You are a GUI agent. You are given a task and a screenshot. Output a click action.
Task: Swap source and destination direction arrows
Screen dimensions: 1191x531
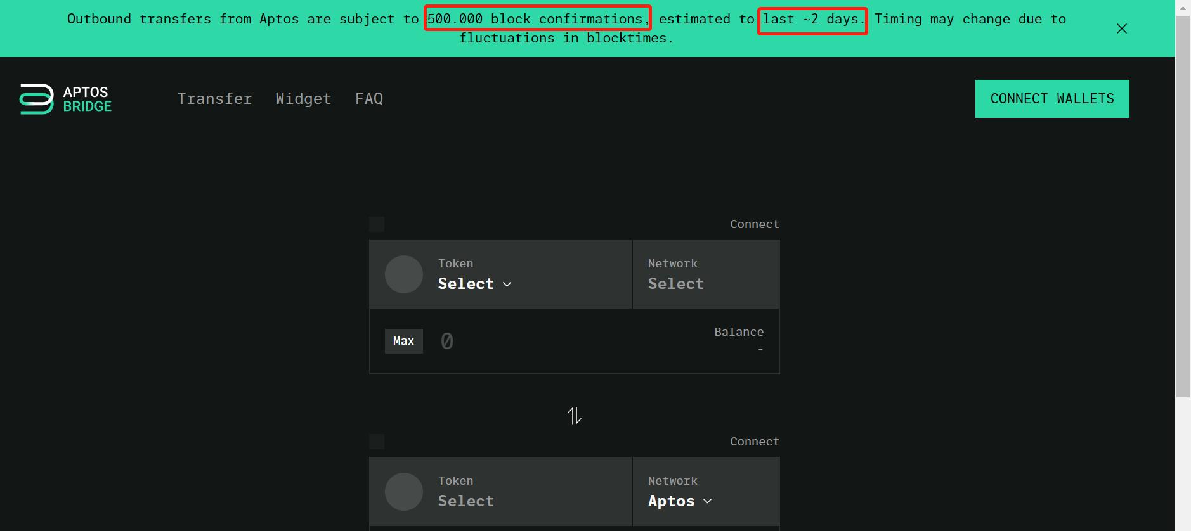click(574, 416)
